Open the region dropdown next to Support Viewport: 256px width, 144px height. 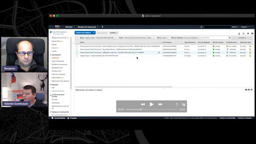pyautogui.click(x=235, y=27)
